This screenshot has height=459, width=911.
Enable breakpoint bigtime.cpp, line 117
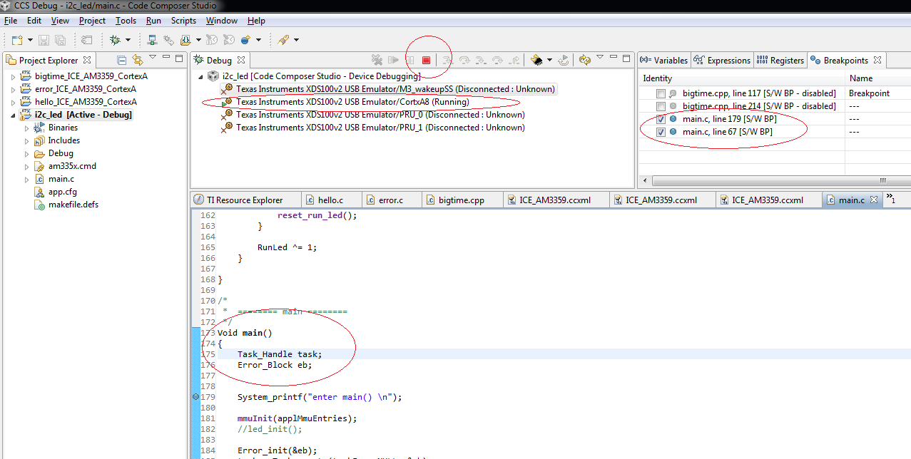[x=661, y=93]
